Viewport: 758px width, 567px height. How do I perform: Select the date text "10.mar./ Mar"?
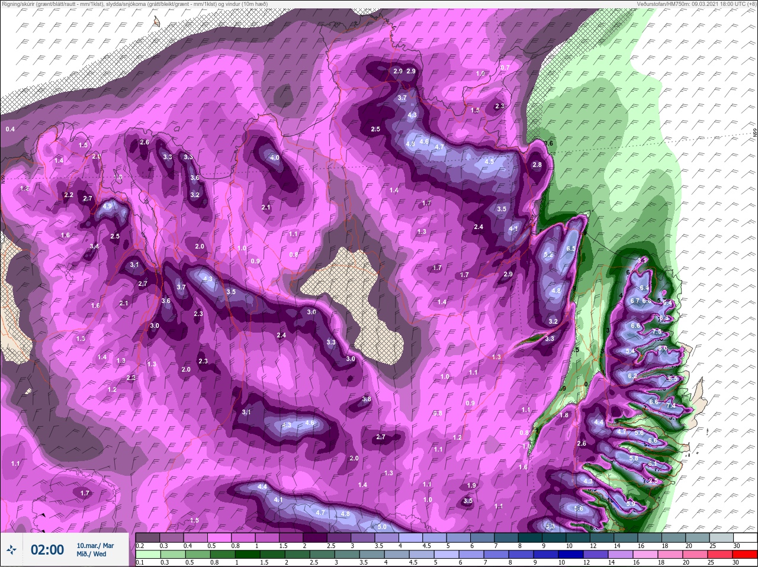(x=95, y=546)
